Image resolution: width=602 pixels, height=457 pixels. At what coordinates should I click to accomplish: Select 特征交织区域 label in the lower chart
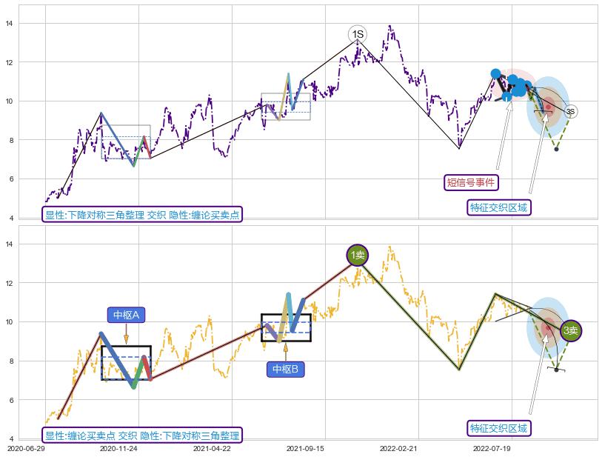pyautogui.click(x=500, y=428)
